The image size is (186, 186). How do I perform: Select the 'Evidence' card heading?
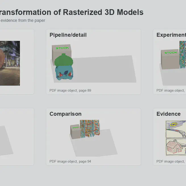tap(168, 114)
